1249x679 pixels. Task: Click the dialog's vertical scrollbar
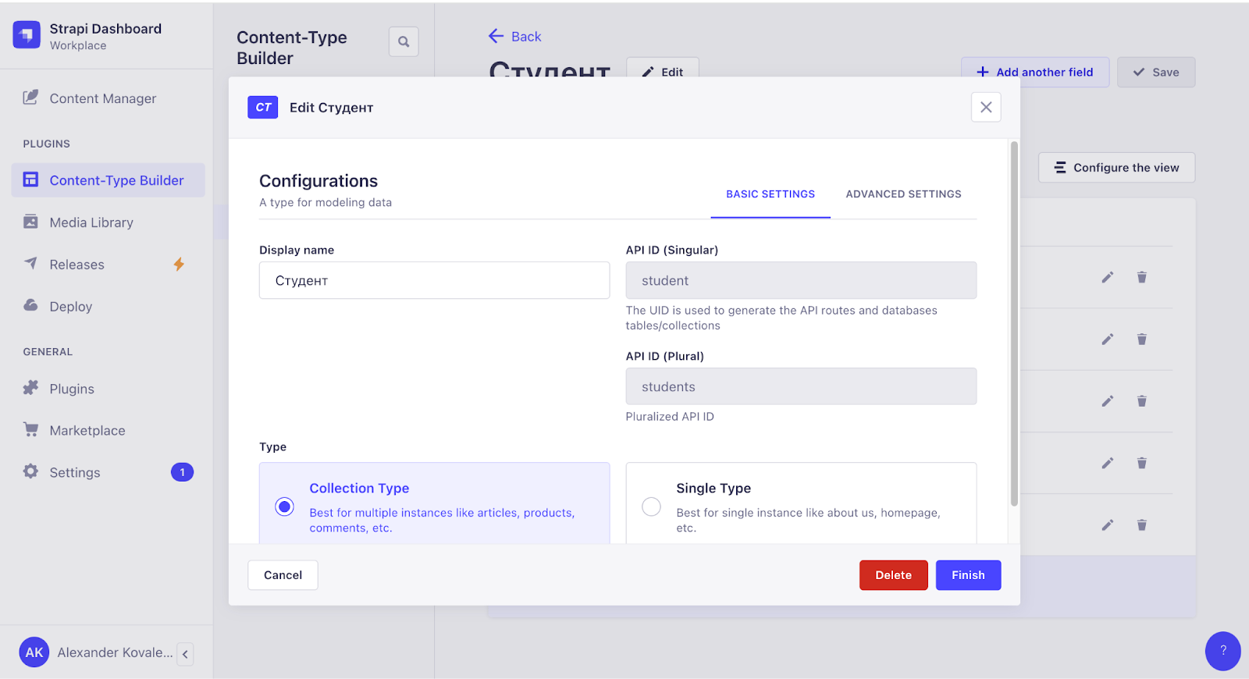(1014, 324)
